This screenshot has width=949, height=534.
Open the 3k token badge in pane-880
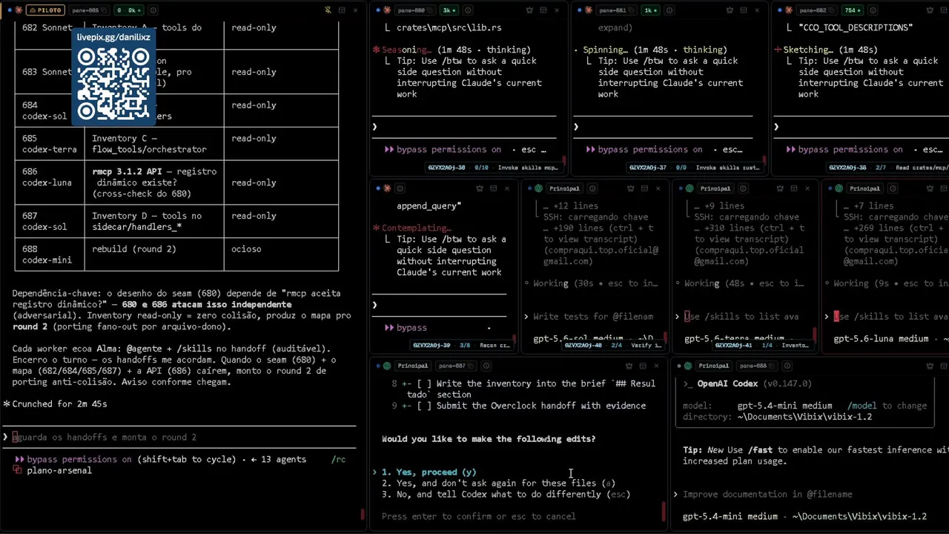[450, 10]
